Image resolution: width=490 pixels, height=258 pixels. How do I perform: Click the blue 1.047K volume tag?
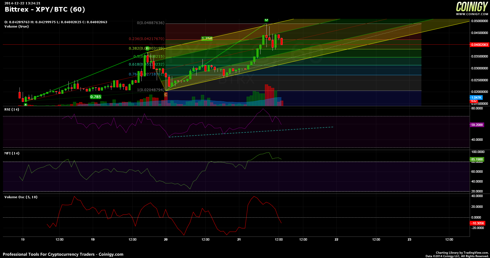(476, 98)
